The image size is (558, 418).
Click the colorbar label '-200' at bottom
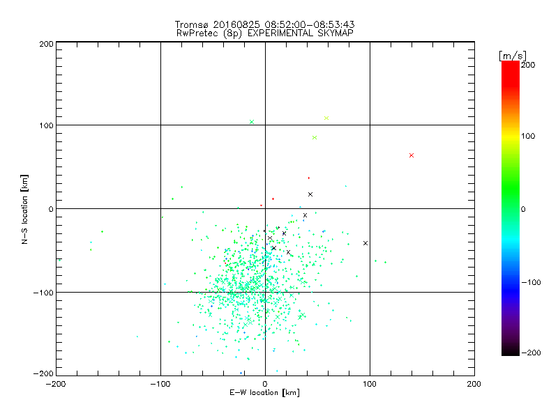pos(531,353)
